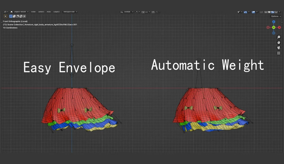Click the Zoom view magnifier icon
This screenshot has height=164, width=284.
[x=279, y=37]
